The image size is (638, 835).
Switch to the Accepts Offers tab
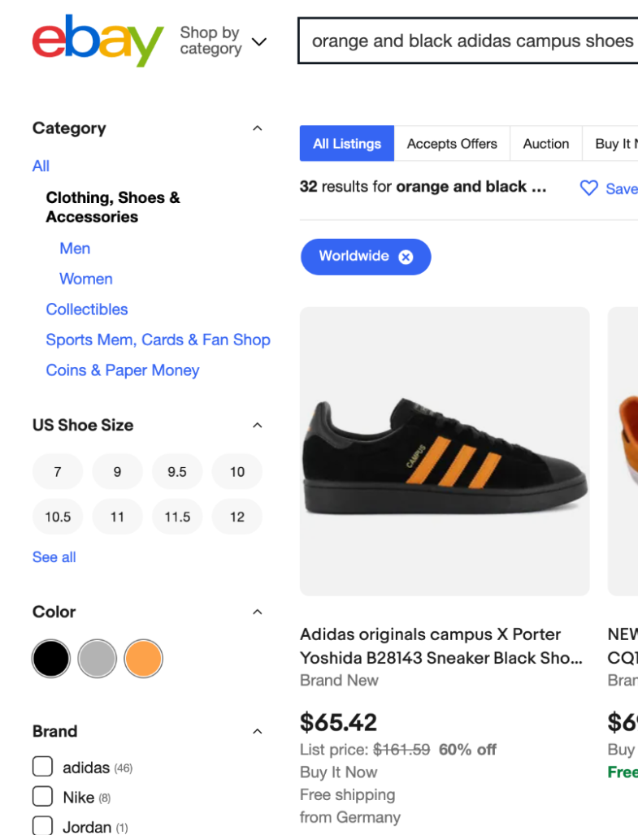[452, 144]
